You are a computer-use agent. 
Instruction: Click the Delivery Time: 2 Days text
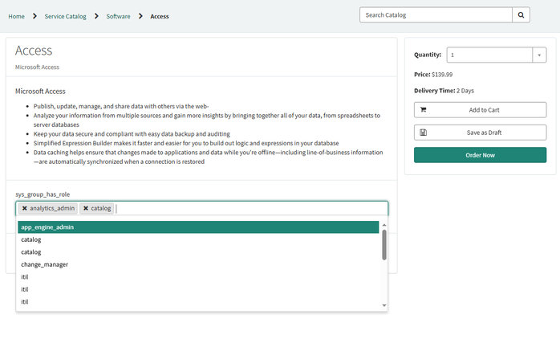(x=444, y=91)
